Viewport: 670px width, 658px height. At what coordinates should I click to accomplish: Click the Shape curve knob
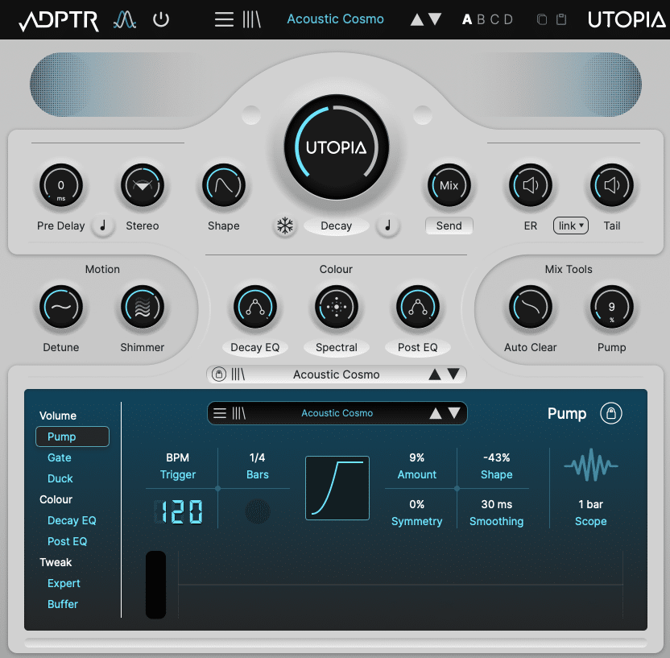coord(224,185)
